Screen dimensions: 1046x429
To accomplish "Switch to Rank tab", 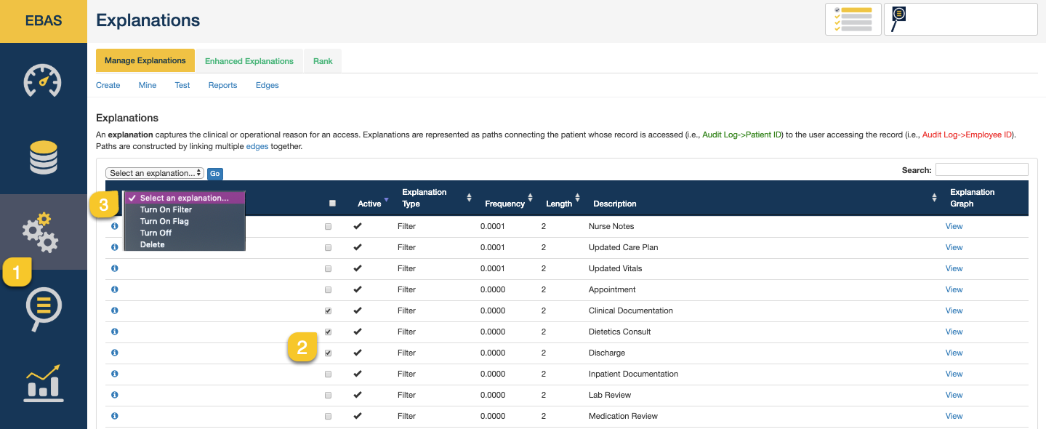I will coord(323,61).
